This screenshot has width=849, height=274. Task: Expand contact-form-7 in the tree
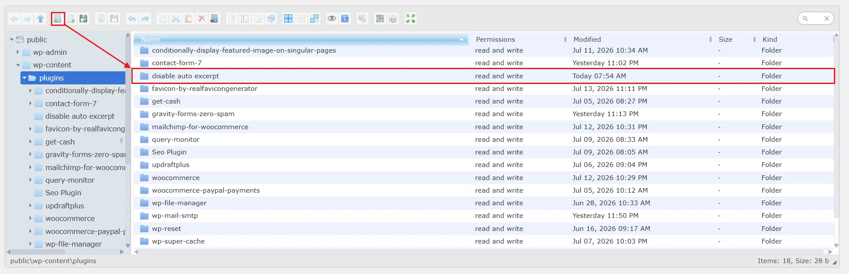click(30, 104)
